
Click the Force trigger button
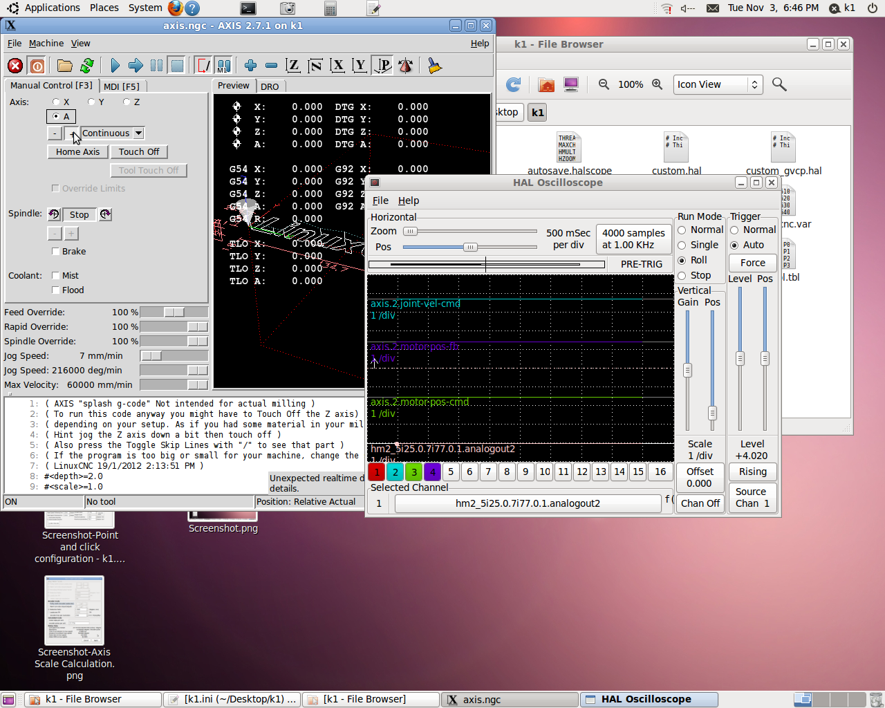[x=753, y=263]
